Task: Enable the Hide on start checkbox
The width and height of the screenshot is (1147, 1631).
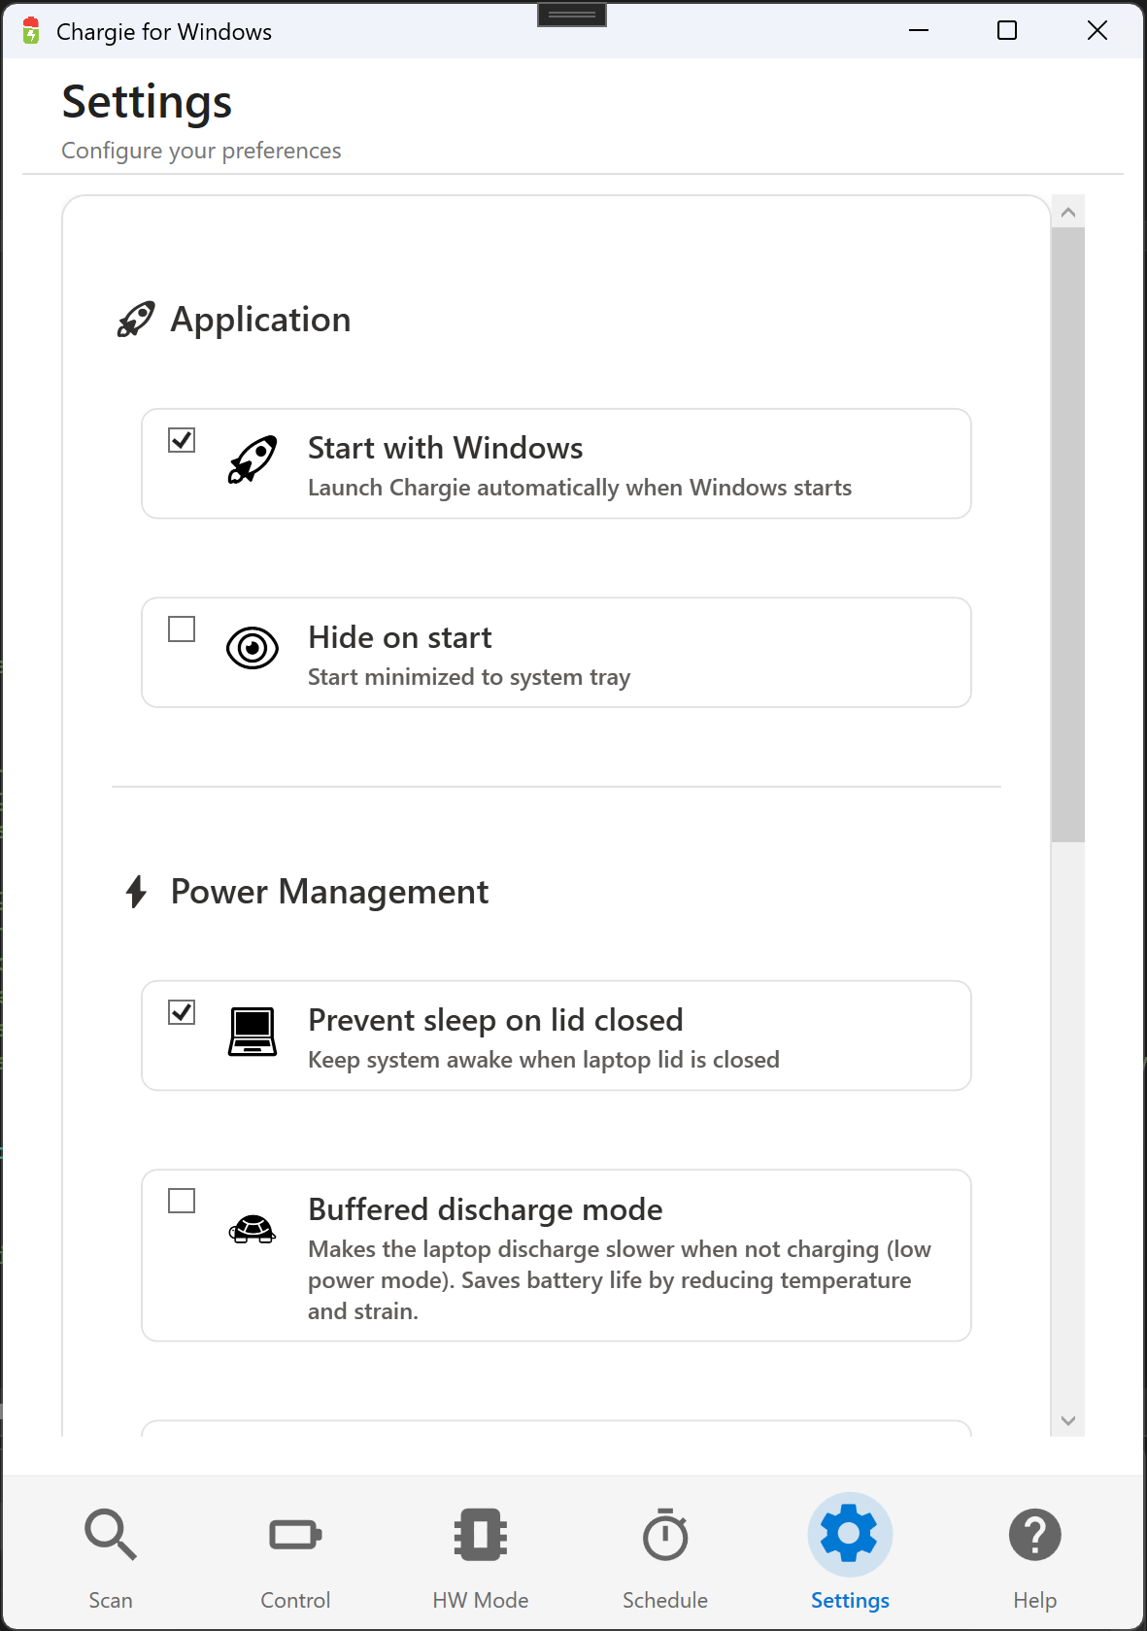Action: tap(182, 629)
